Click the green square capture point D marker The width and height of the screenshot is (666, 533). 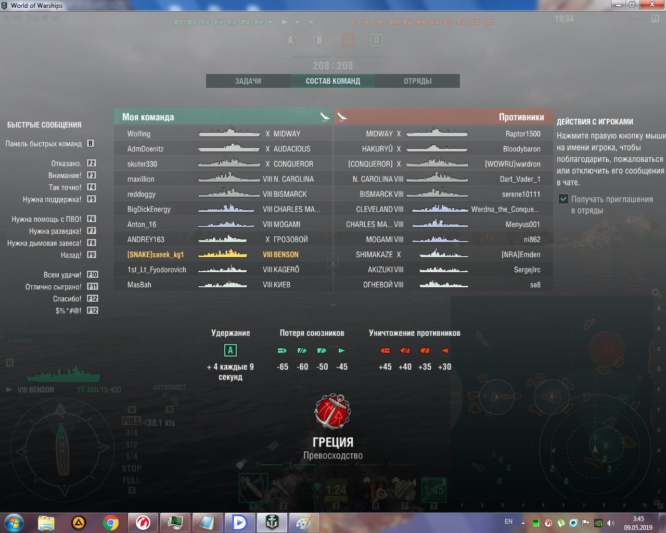(x=376, y=40)
